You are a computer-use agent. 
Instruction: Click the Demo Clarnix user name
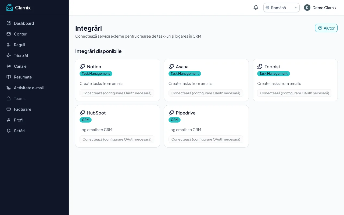click(324, 8)
